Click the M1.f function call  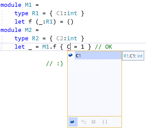coord(49,47)
